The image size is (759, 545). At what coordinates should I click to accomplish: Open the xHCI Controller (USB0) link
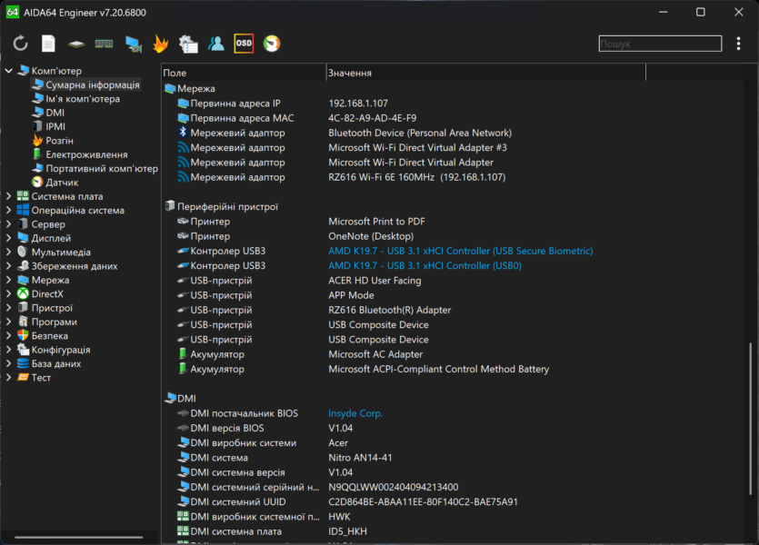[x=424, y=265]
